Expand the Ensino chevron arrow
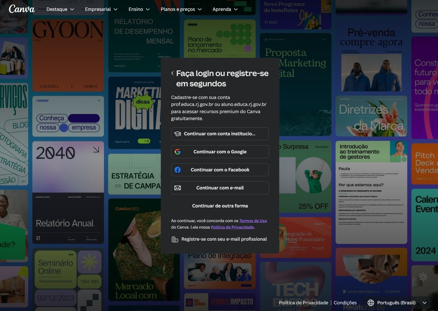 [148, 9]
